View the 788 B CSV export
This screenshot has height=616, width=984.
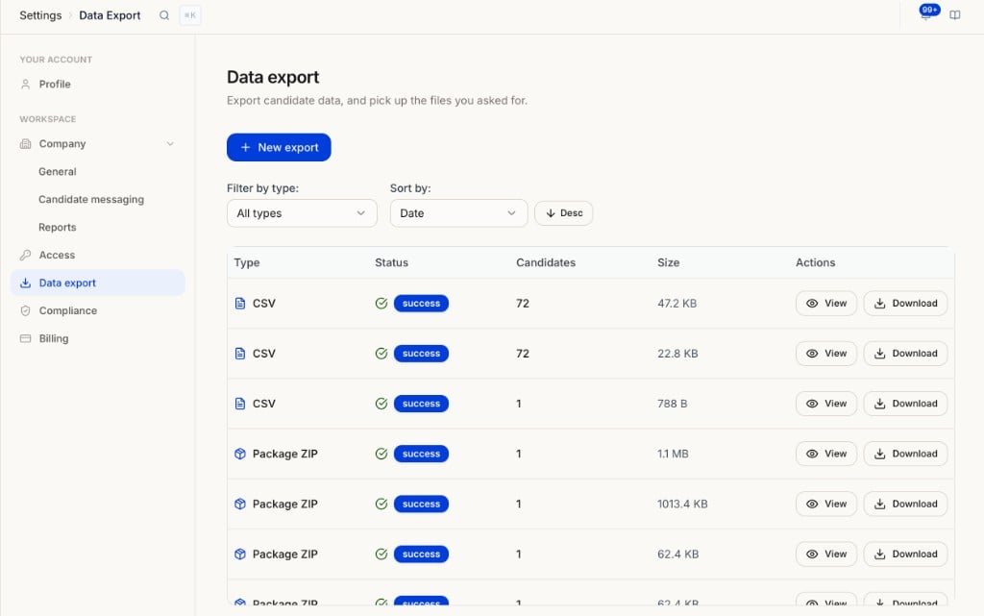825,404
